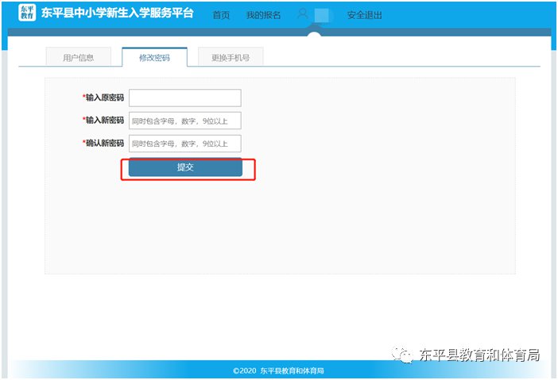The width and height of the screenshot is (558, 380).
Task: Click into the 输入新密码 field
Action: click(184, 121)
